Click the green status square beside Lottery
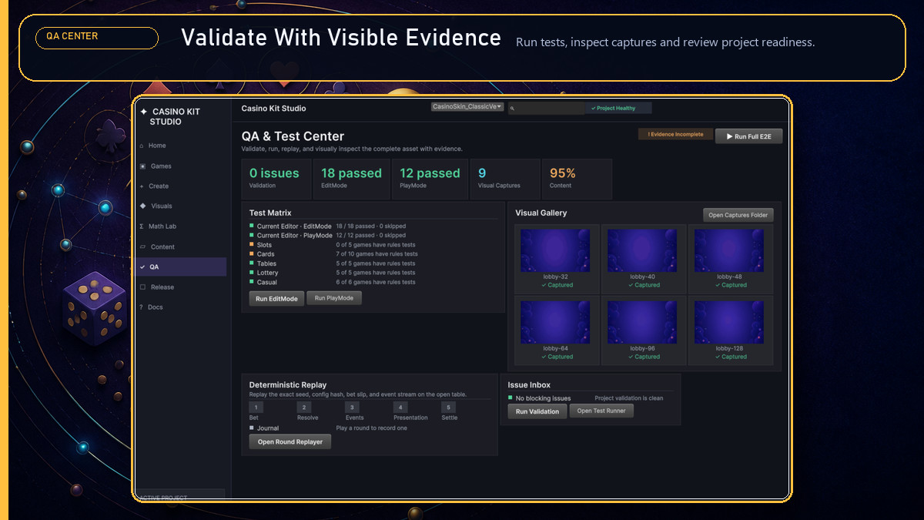Viewport: 924px width, 520px height. click(x=251, y=273)
